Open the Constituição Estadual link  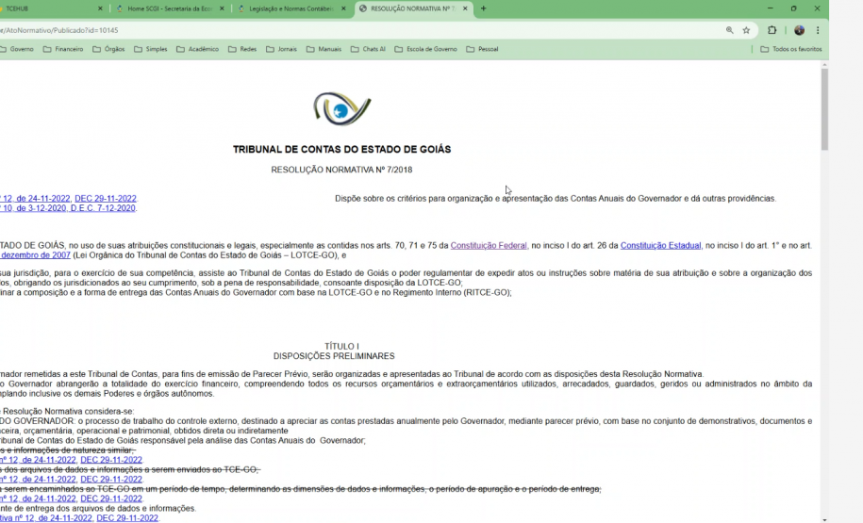point(660,246)
